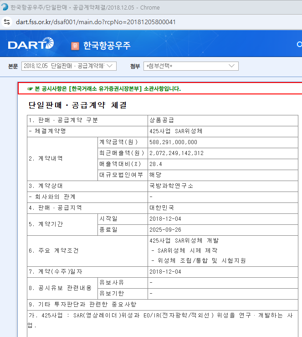Open the 첨부선택 attachment dropdown
Screen dimensions: 302x337
[191, 66]
